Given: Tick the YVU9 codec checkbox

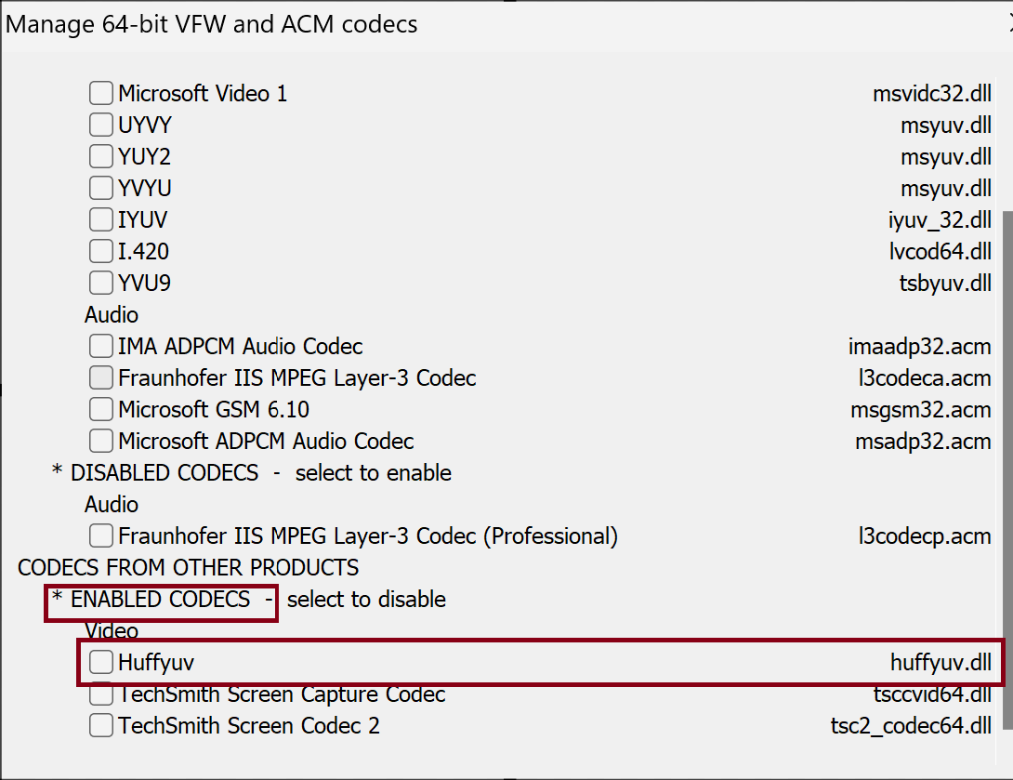Looking at the screenshot, I should 101,283.
